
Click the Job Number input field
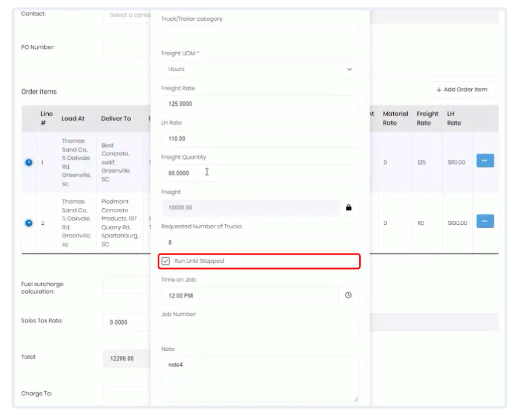tap(259, 330)
